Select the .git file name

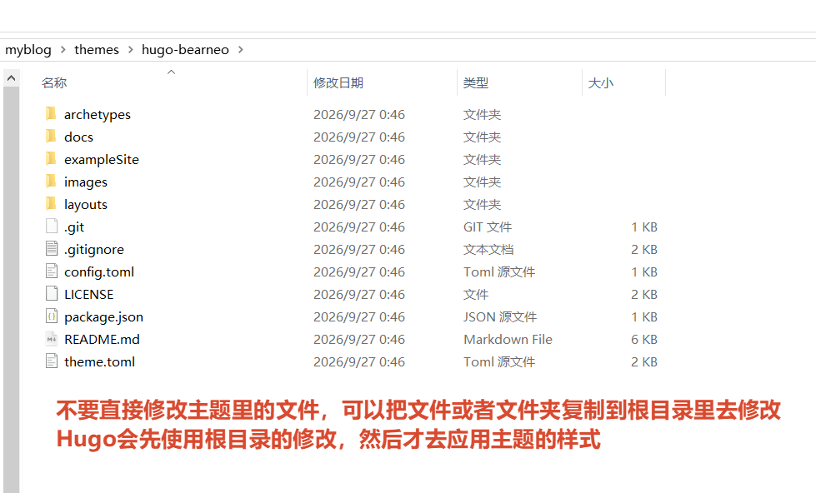pyautogui.click(x=74, y=227)
